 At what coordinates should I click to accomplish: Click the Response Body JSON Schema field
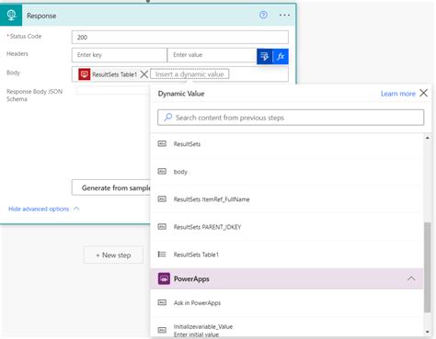113,91
